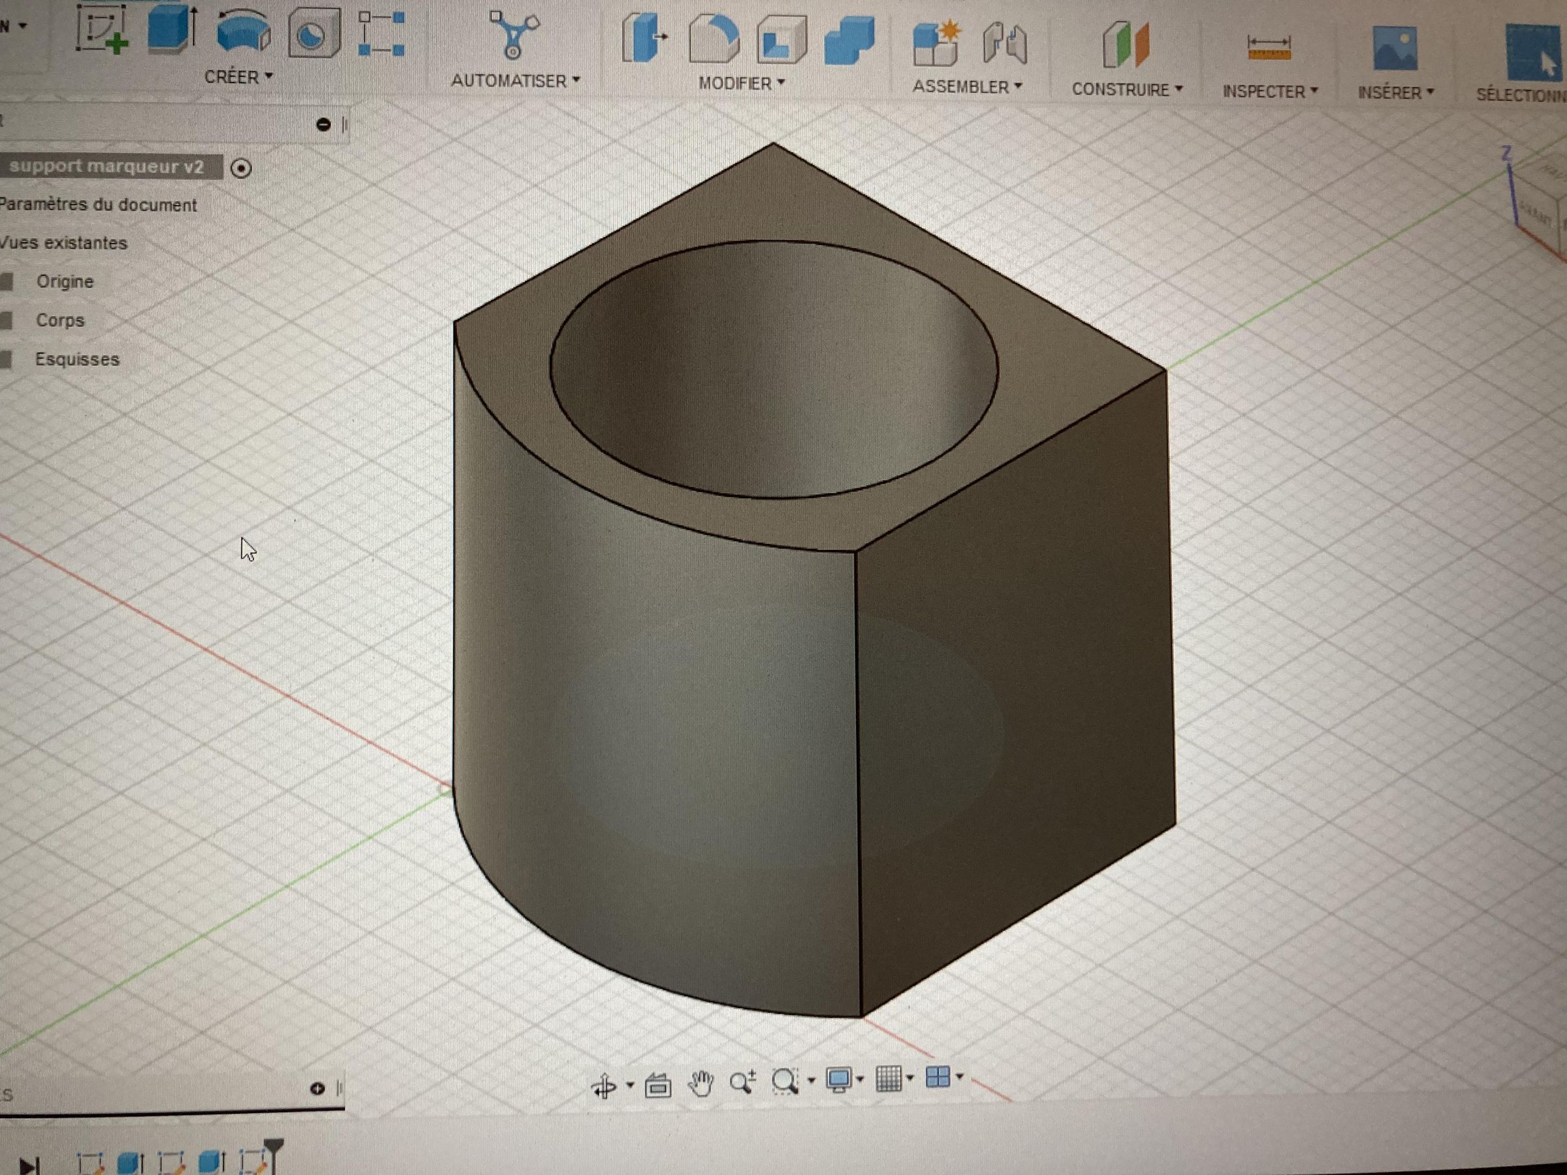Select the Extrude tool icon
This screenshot has width=1567, height=1175.
(172, 28)
